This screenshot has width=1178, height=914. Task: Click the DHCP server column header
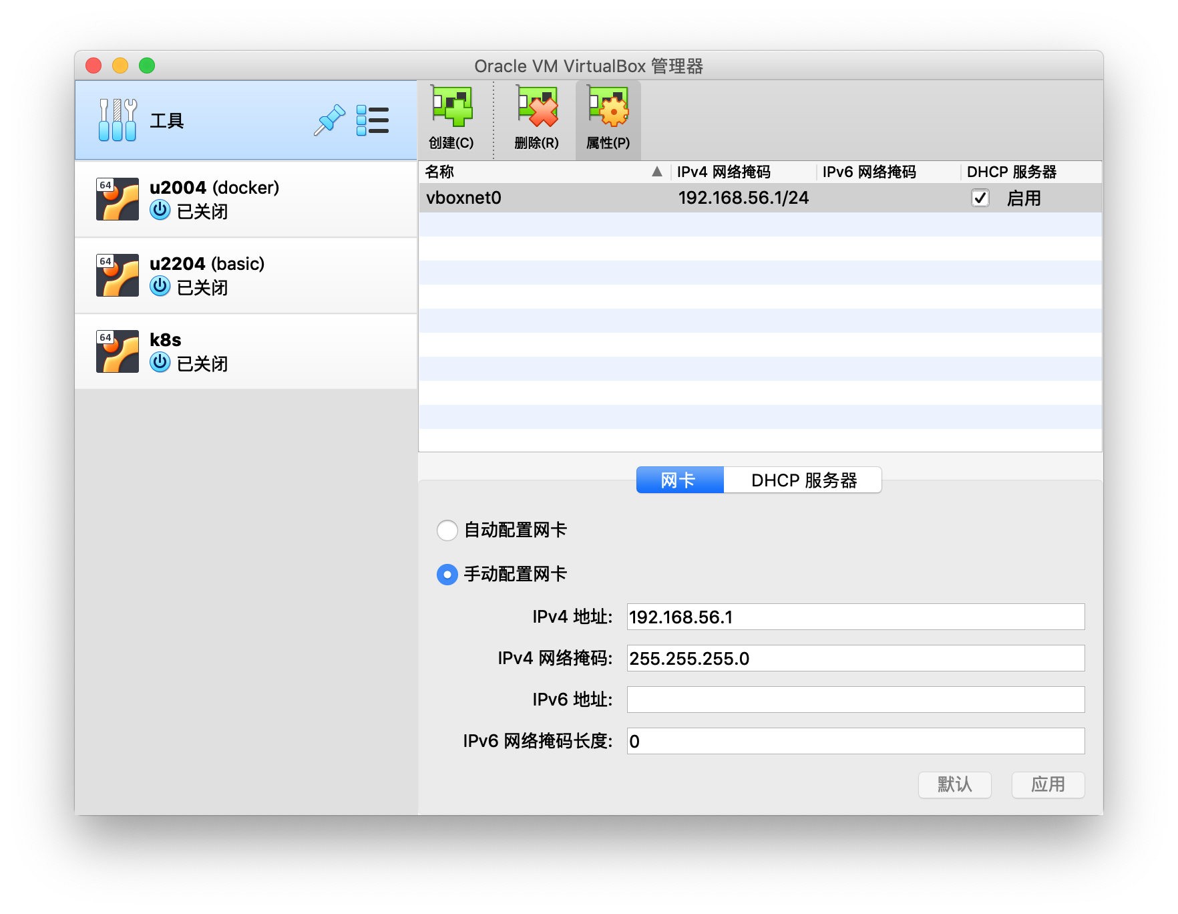tap(1011, 172)
